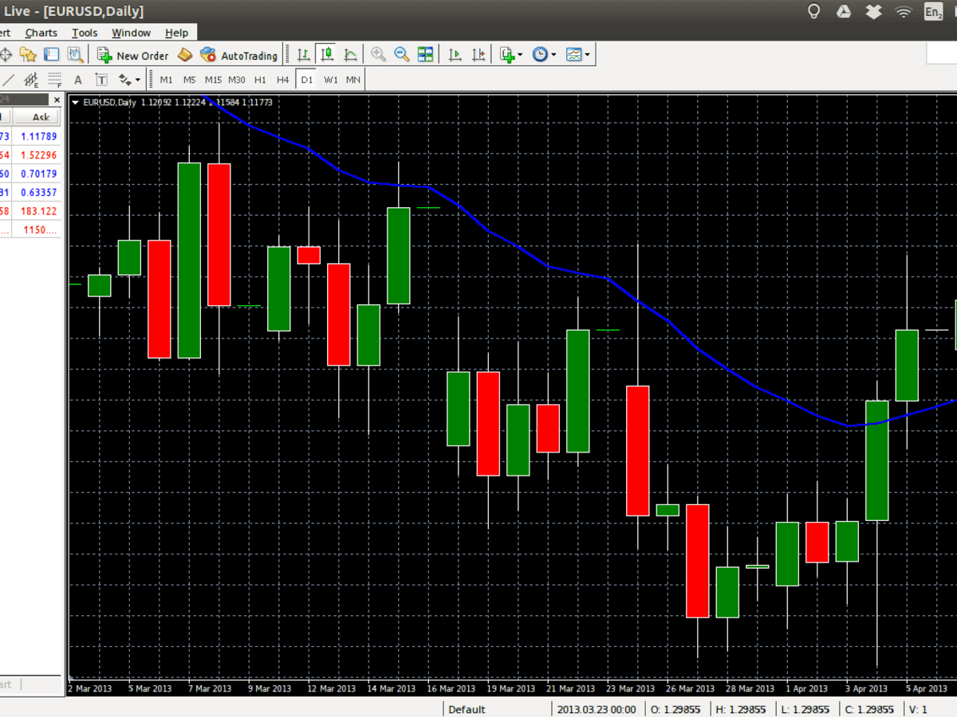Select the Crosshair cursor tool
Viewport: 957px width, 717px height.
point(5,54)
